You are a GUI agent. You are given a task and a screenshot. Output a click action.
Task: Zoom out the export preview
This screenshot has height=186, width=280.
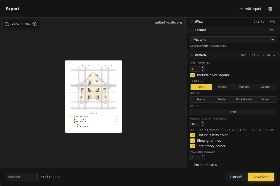click(7, 24)
